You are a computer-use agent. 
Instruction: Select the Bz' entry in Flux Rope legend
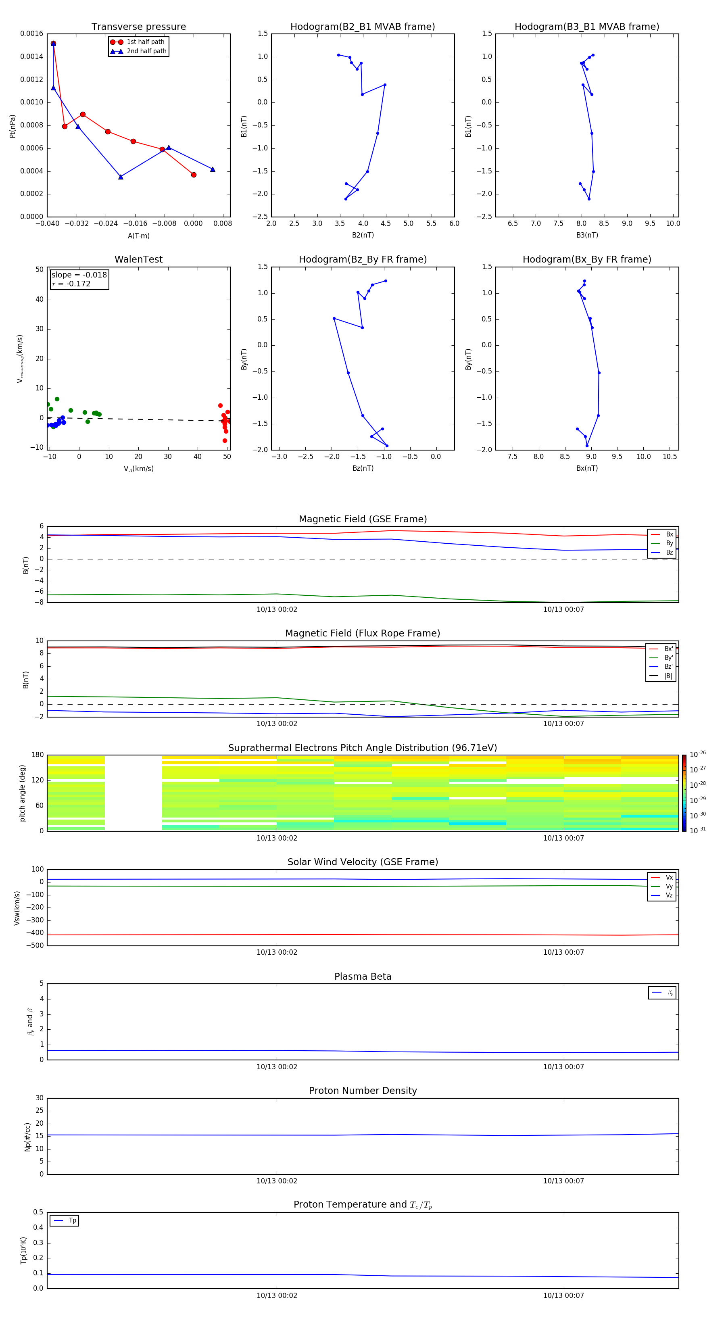pyautogui.click(x=661, y=667)
